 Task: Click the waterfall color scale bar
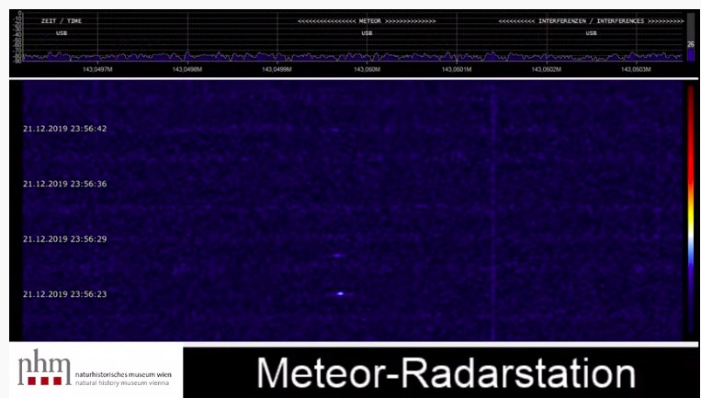coord(690,210)
